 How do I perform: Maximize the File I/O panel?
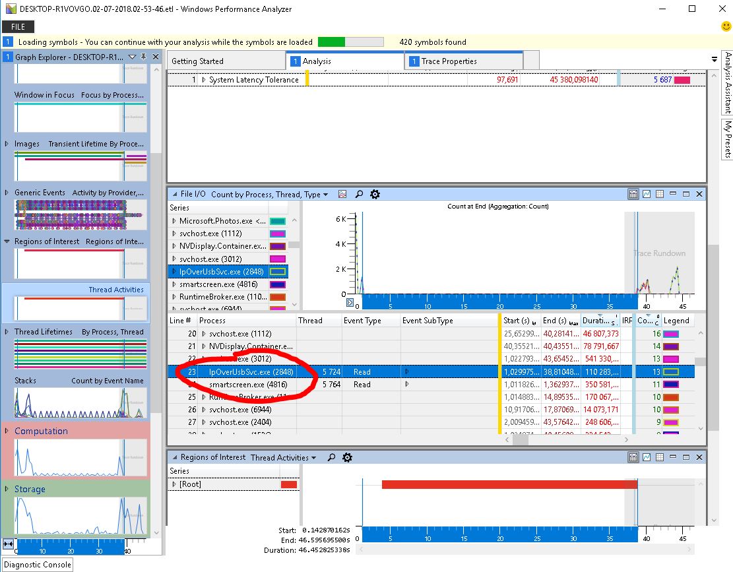[685, 194]
